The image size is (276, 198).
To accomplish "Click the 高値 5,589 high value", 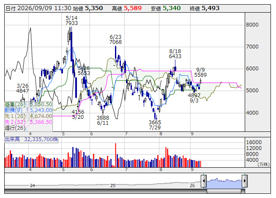I will (127, 8).
